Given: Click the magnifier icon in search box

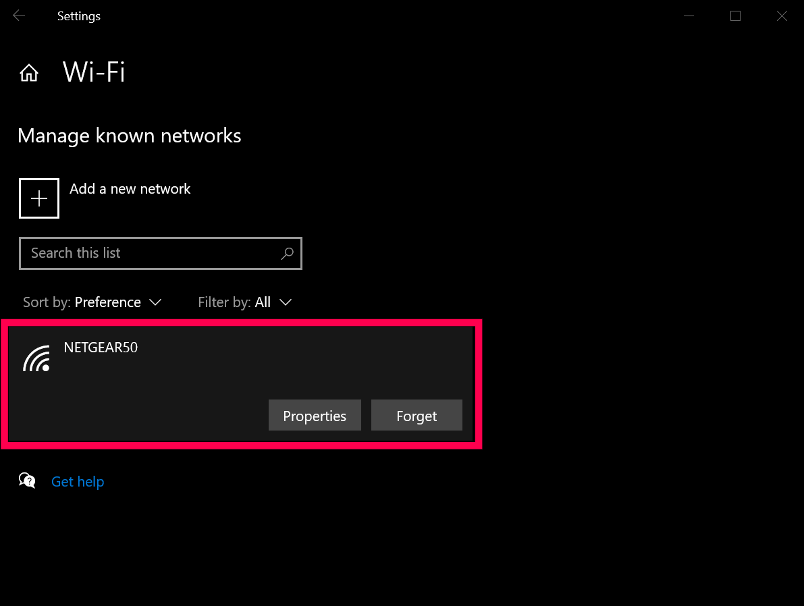Looking at the screenshot, I should pyautogui.click(x=287, y=253).
